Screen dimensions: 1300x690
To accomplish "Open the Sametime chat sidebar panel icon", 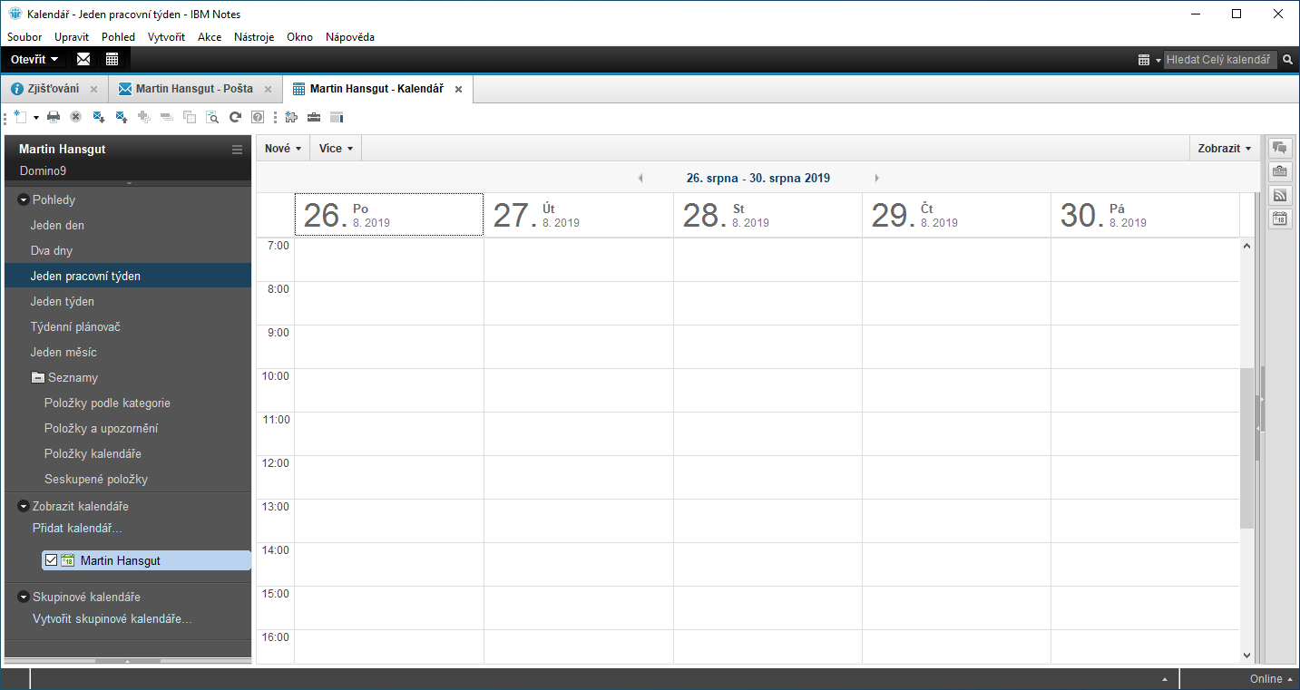I will click(x=1280, y=148).
